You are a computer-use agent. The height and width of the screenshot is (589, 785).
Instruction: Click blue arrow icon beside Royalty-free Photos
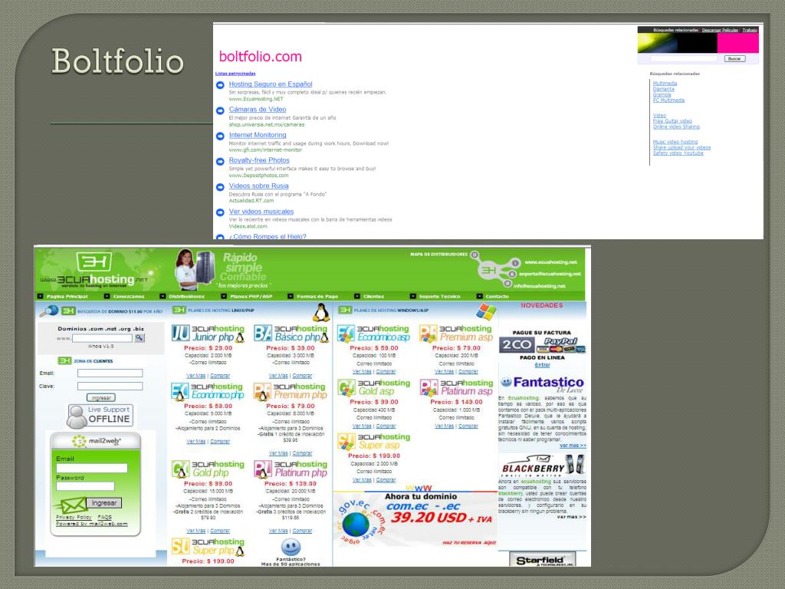[220, 161]
